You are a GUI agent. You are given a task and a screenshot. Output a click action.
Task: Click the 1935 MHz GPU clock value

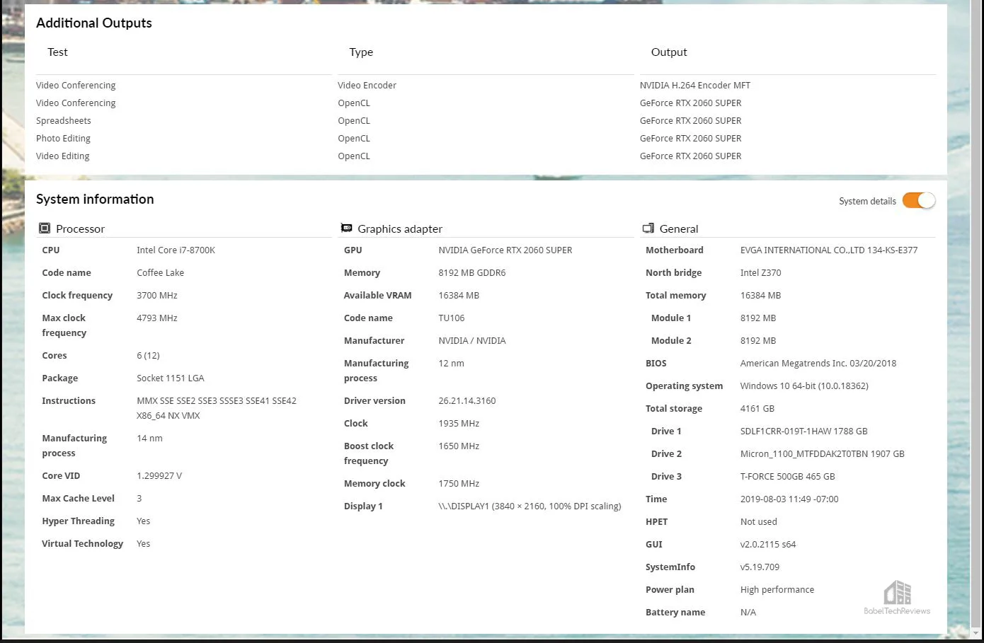(459, 424)
